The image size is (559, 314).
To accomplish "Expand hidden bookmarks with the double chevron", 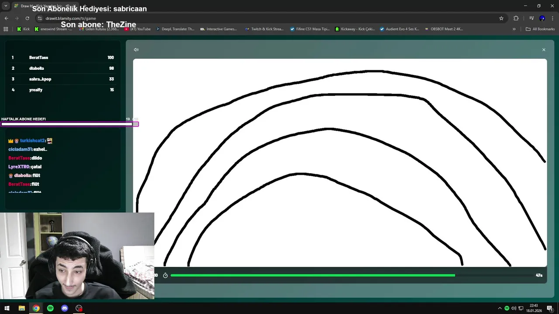I will pyautogui.click(x=514, y=29).
